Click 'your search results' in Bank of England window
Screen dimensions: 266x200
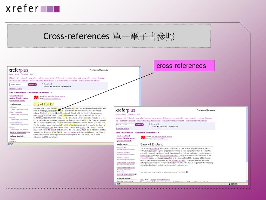pyautogui.click(x=124, y=141)
